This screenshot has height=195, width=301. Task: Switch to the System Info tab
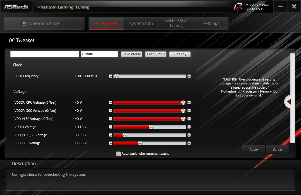click(141, 23)
